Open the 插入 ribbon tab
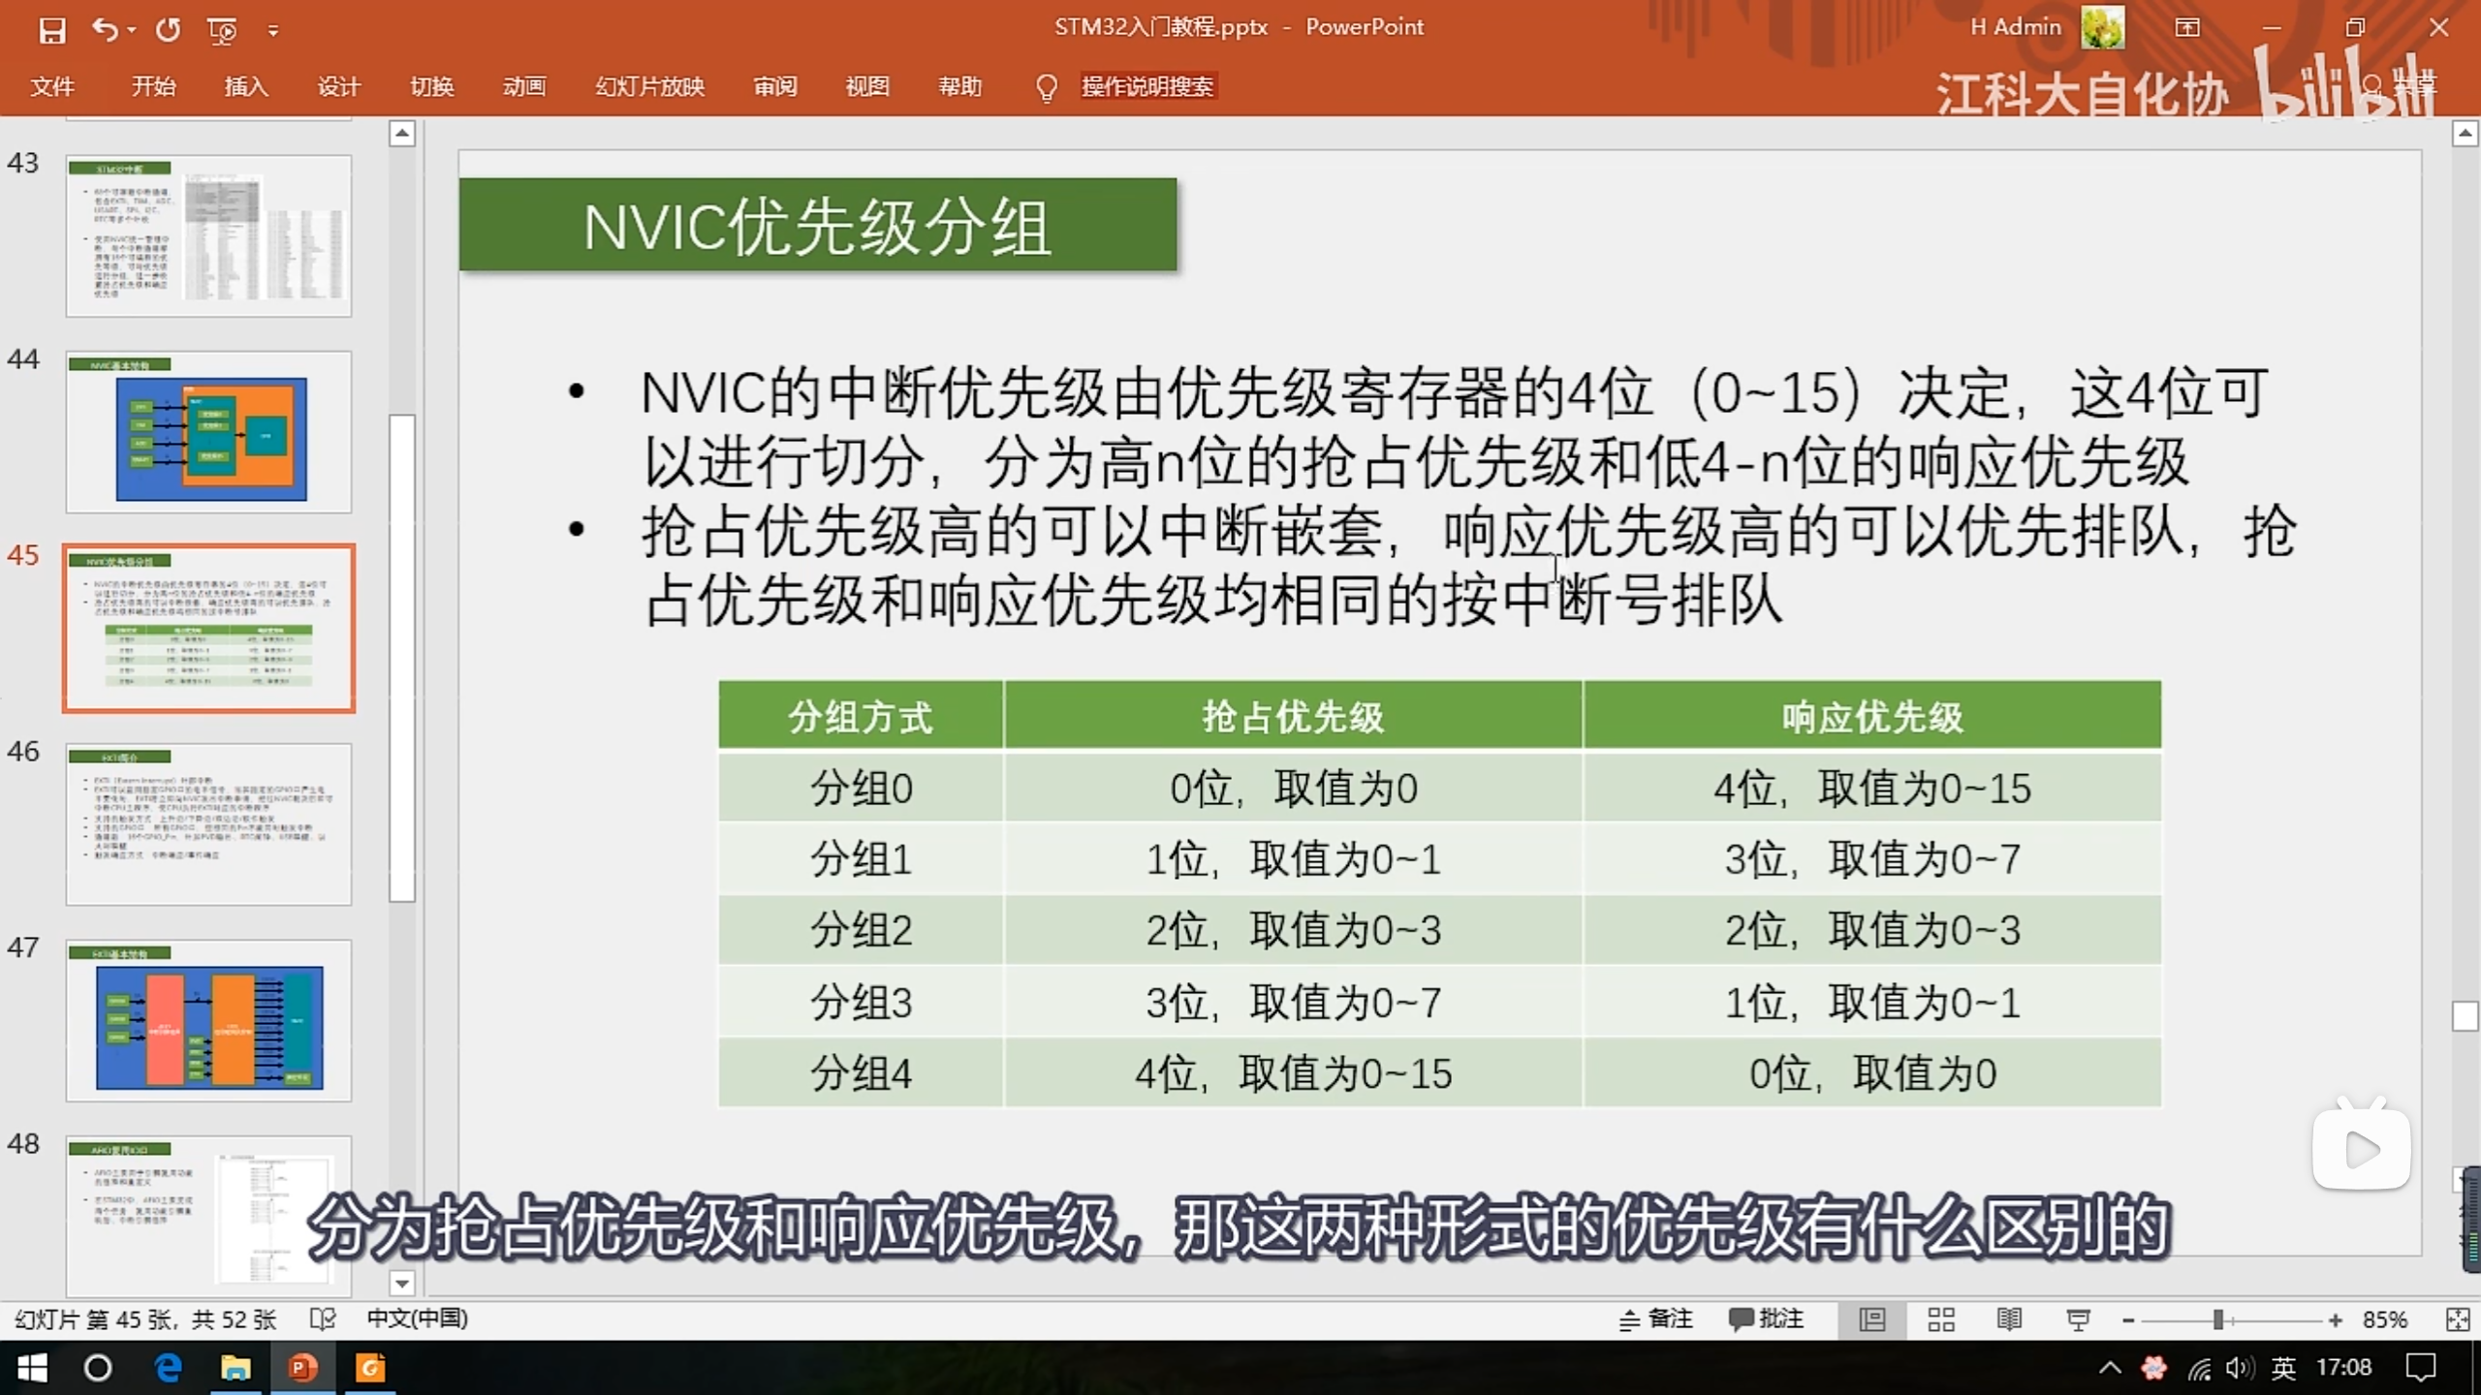2481x1395 pixels. pos(246,87)
